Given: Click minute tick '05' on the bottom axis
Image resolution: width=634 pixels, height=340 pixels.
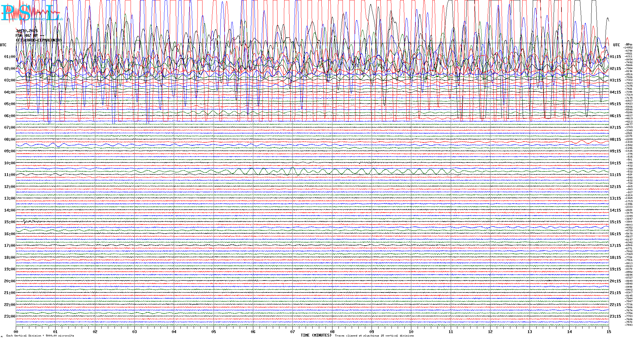Looking at the screenshot, I should pos(214,331).
